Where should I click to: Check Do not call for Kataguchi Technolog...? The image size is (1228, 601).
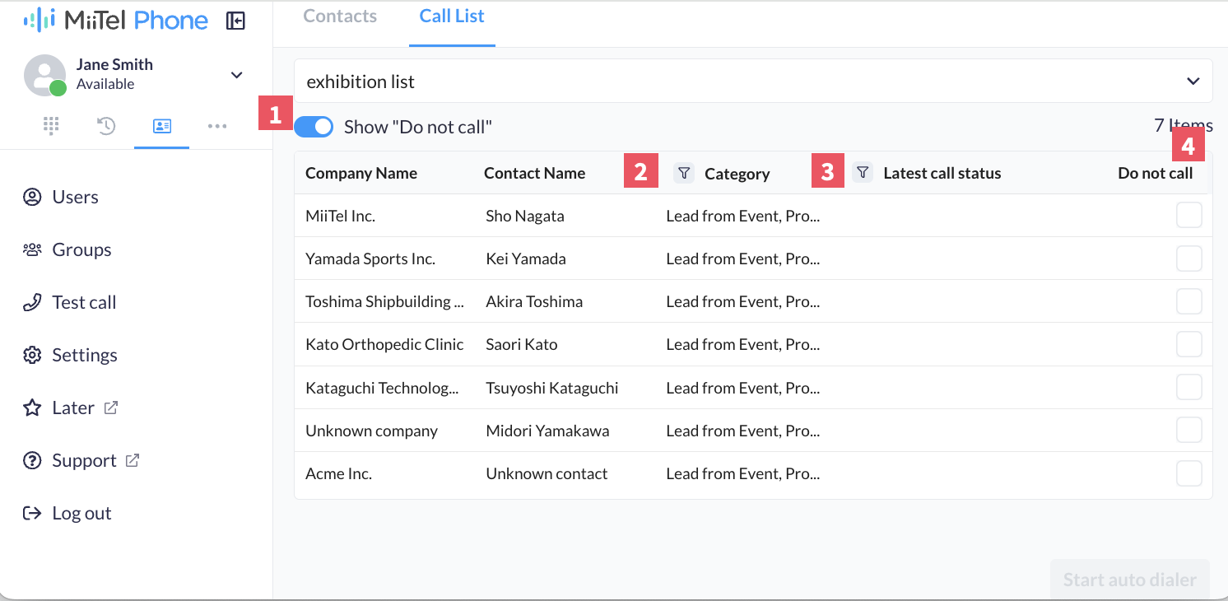coord(1188,387)
